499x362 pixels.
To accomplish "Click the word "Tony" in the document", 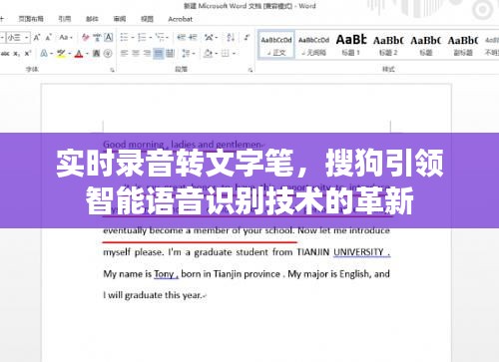I will pos(164,274).
